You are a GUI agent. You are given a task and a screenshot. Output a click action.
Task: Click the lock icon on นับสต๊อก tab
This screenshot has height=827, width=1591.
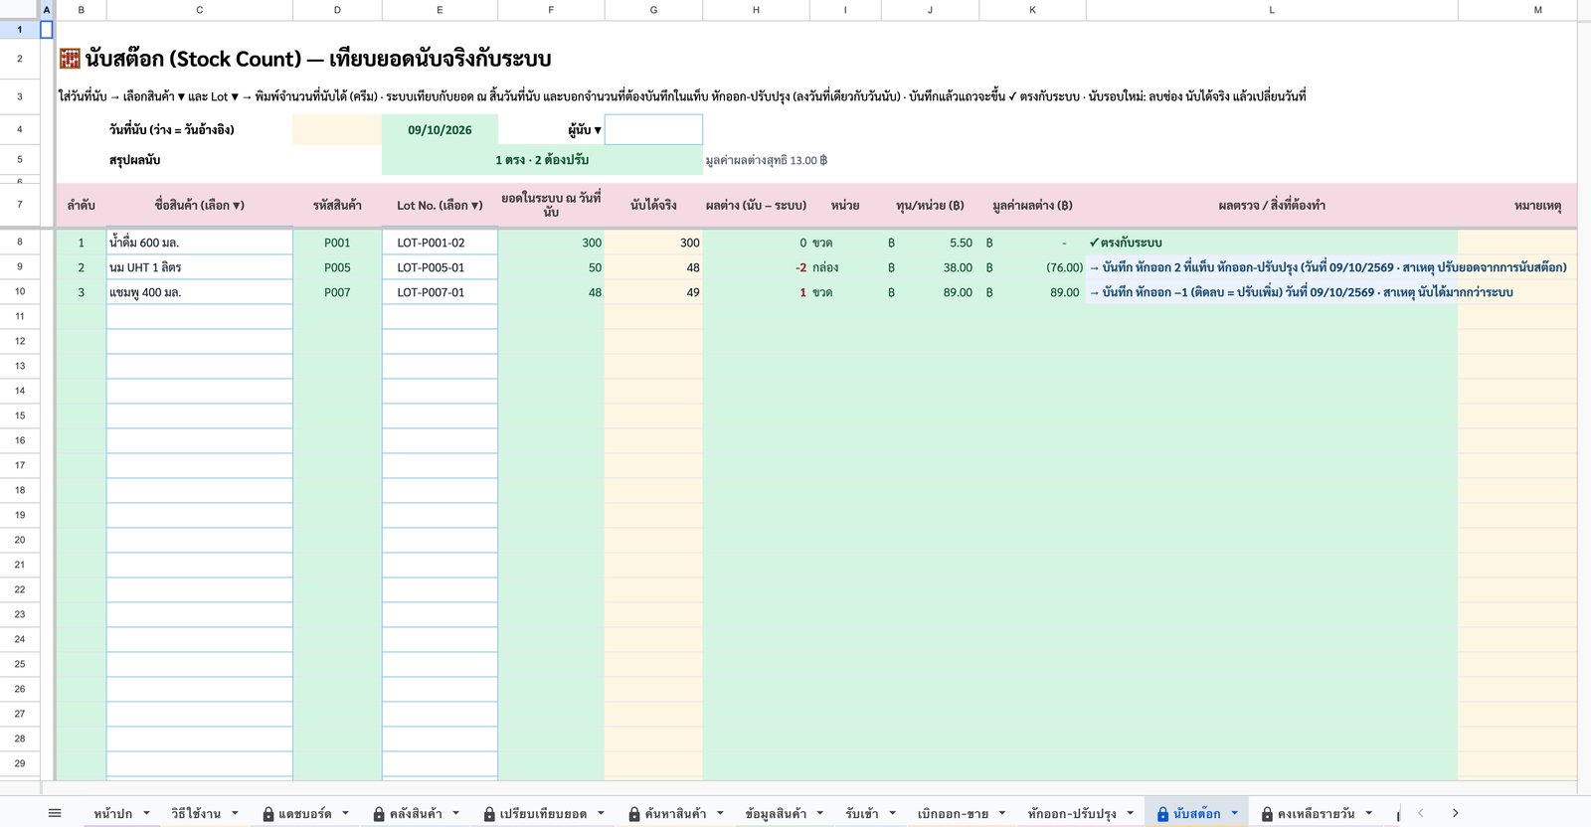coord(1162,814)
